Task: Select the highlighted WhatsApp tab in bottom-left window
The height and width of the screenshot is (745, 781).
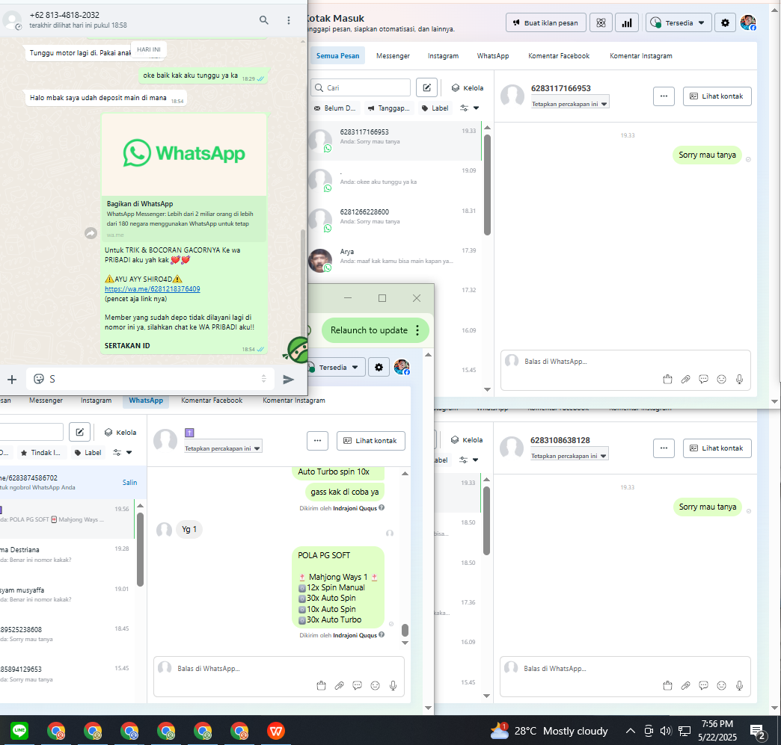Action: [x=146, y=400]
